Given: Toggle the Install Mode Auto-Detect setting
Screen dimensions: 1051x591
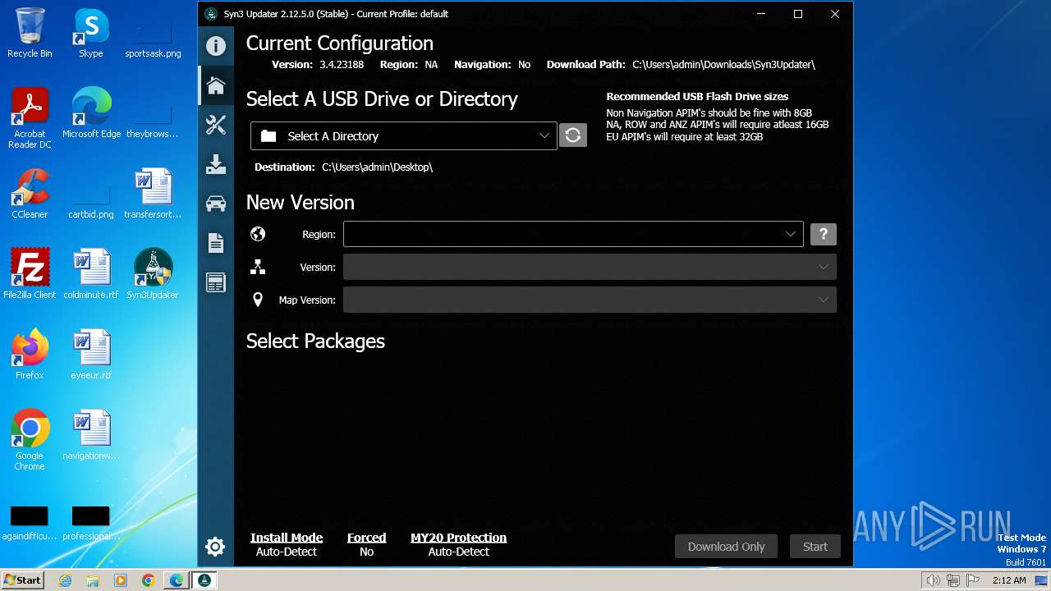Looking at the screenshot, I should click(x=286, y=544).
